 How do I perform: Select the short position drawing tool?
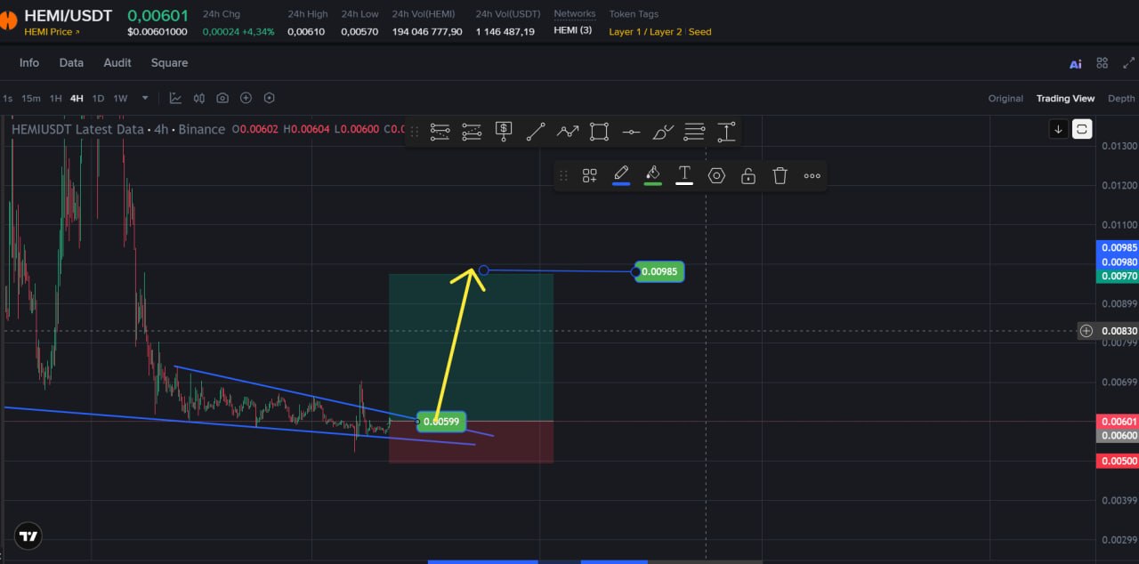pos(472,132)
